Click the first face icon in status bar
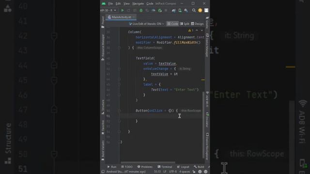 [200, 172]
